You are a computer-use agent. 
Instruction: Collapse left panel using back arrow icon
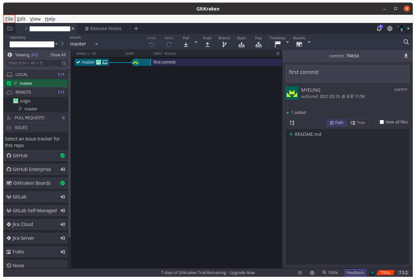tap(10, 55)
